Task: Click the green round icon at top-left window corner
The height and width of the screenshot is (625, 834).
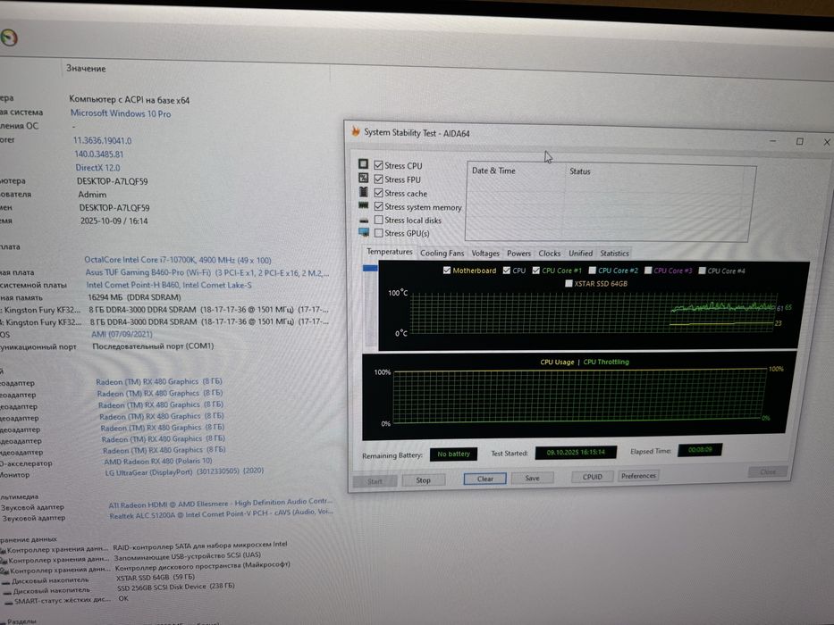Action: (x=9, y=37)
